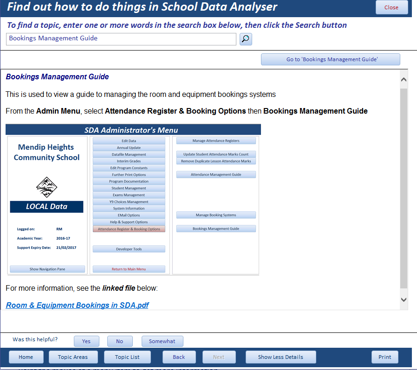The image size is (417, 370).
Task: Open Topic Areas
Action: (x=73, y=357)
